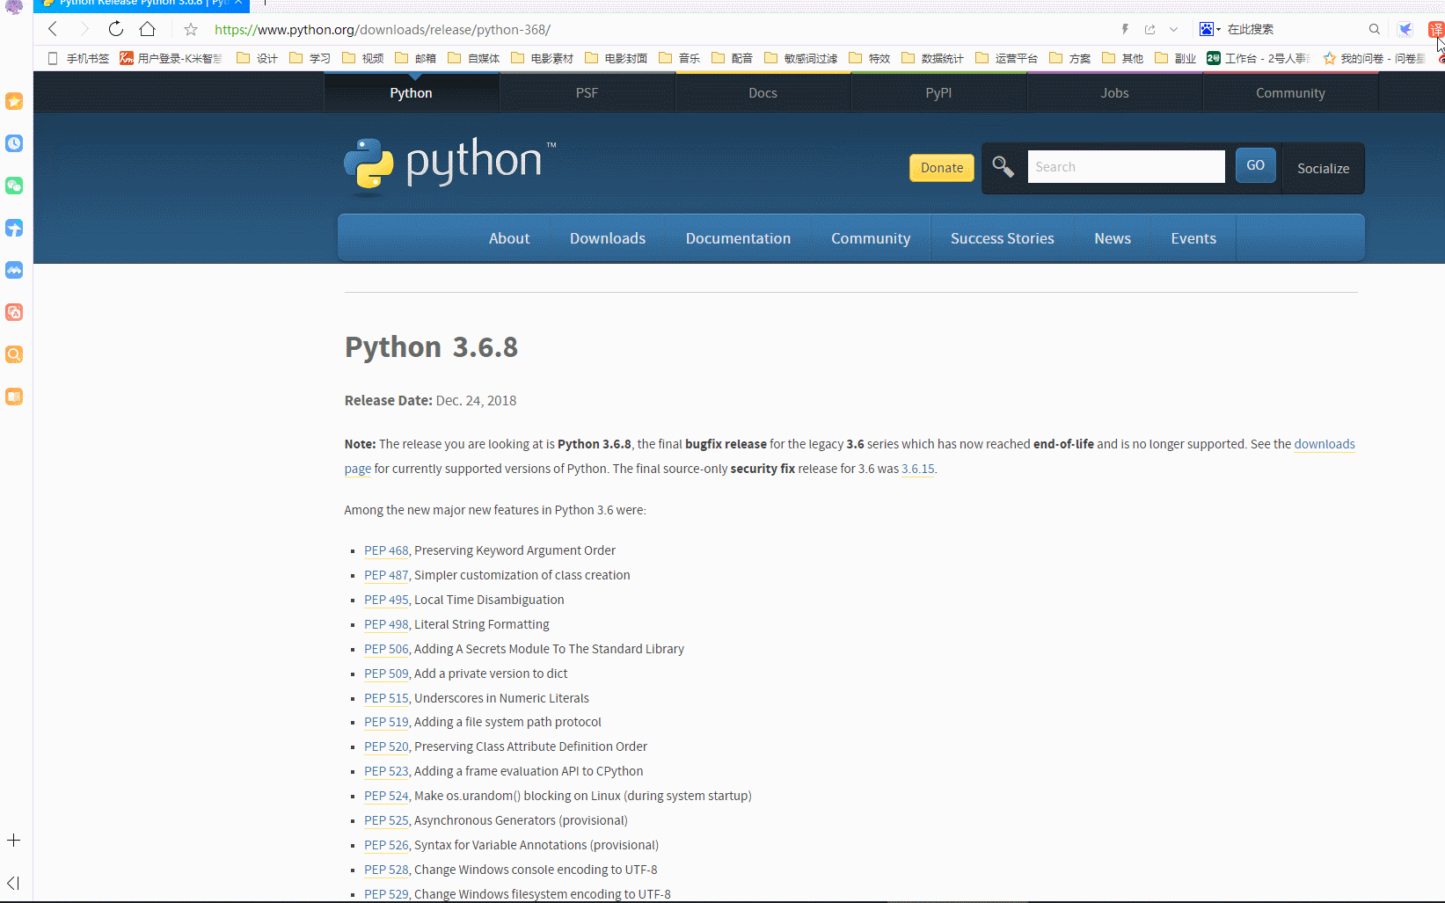Bookmark this page with the star icon
Image resolution: width=1445 pixels, height=903 pixels.
coord(191,29)
